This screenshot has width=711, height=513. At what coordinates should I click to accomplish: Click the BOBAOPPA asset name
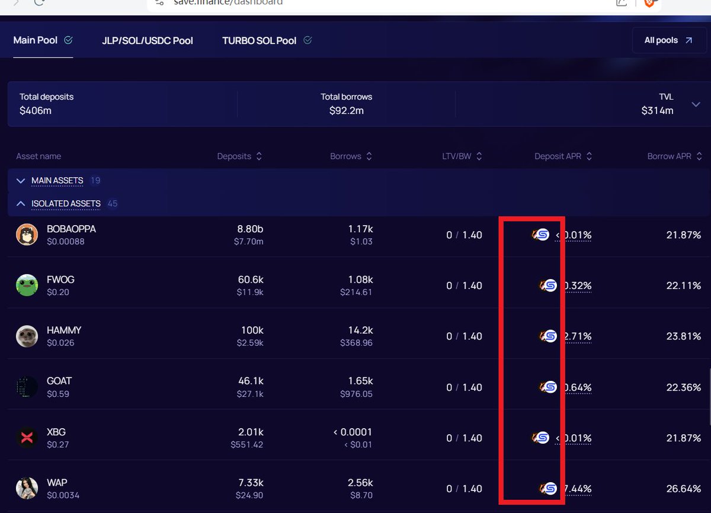click(71, 229)
